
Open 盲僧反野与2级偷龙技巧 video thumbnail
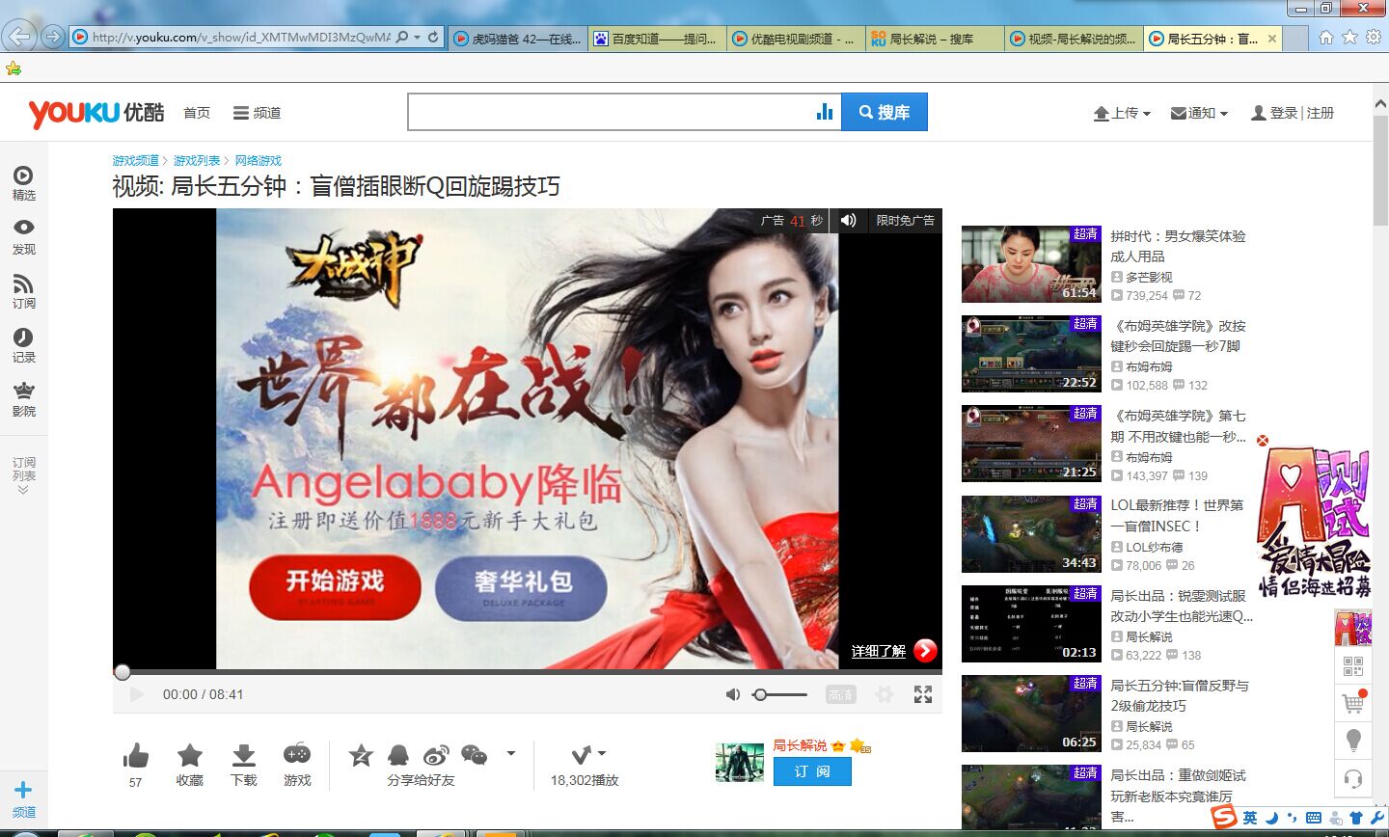tap(1031, 714)
